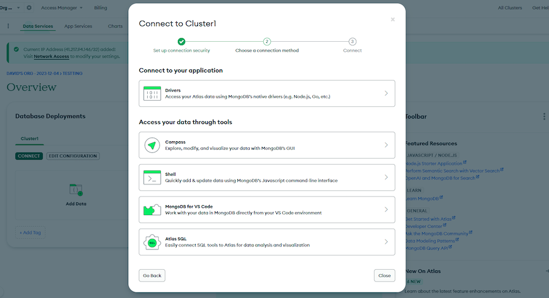Viewport: 549px width, 298px height.
Task: Open the Access Manager dropdown
Action: click(x=62, y=8)
